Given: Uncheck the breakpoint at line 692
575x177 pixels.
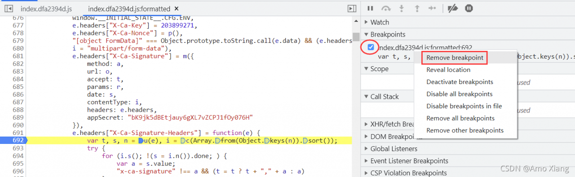Looking at the screenshot, I should 371,47.
